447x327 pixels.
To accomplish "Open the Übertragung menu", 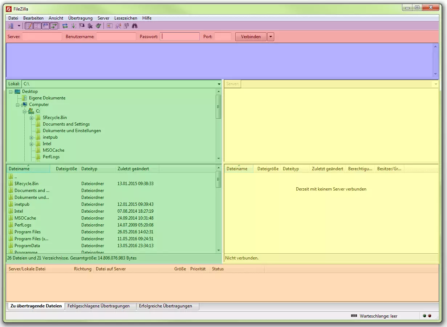I will click(80, 18).
